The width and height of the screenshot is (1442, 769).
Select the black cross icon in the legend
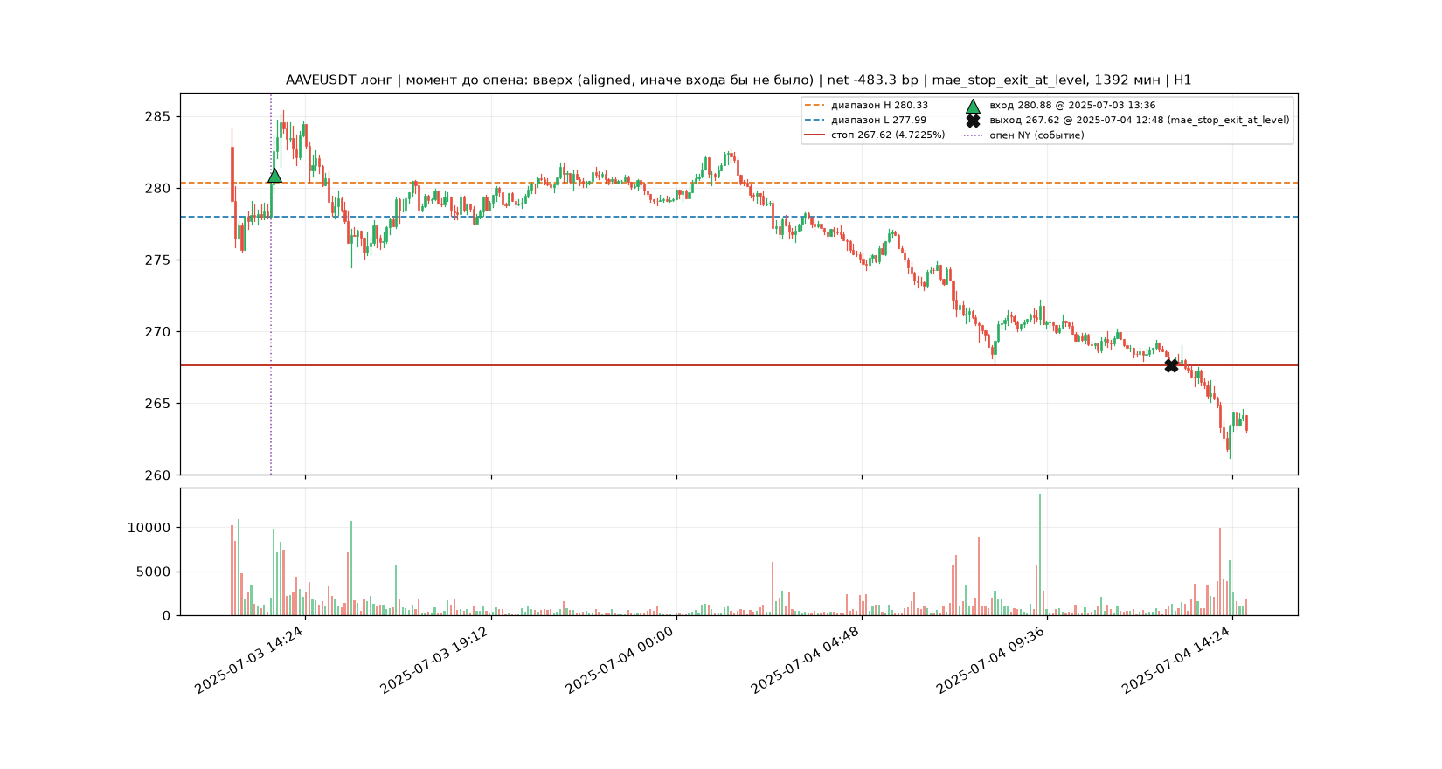coord(973,121)
